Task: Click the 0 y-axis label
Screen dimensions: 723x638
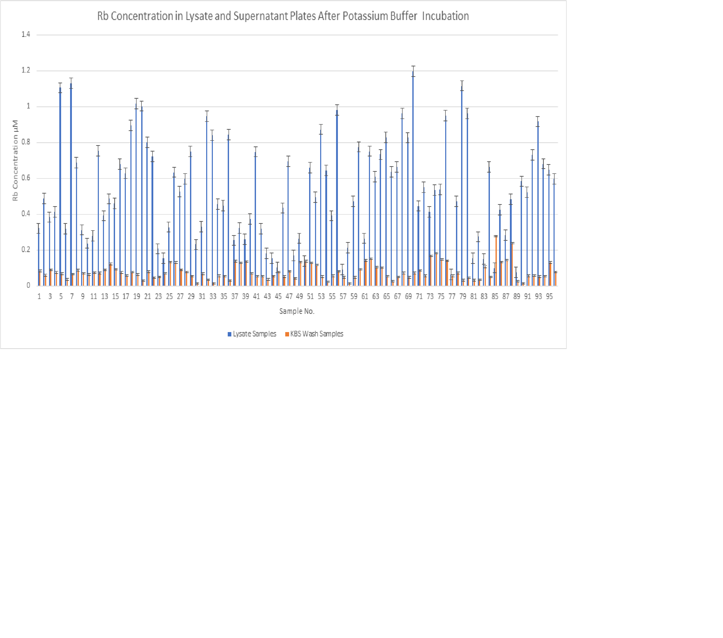Action: point(29,285)
